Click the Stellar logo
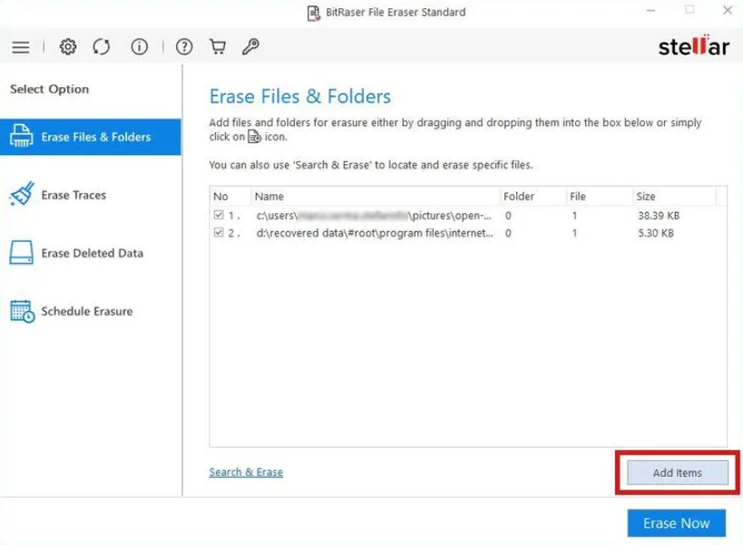Screen dimensions: 743x545 [x=693, y=46]
